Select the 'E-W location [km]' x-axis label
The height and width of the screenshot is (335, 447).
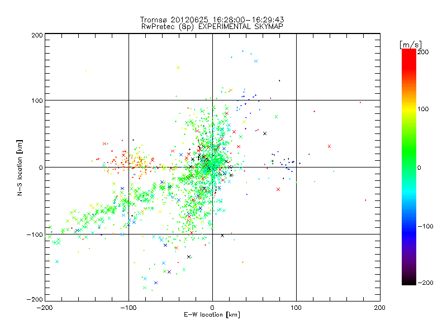212,314
